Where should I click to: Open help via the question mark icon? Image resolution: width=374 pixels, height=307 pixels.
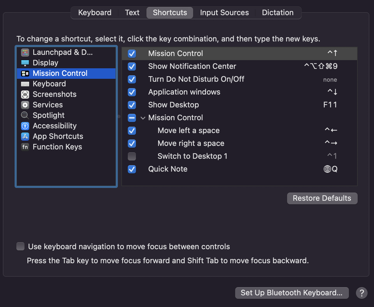362,293
